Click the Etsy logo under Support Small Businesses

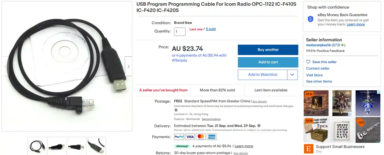click(308, 149)
